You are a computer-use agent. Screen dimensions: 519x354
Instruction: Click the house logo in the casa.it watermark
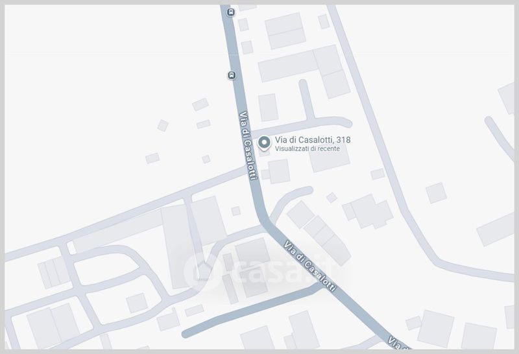[x=199, y=270]
